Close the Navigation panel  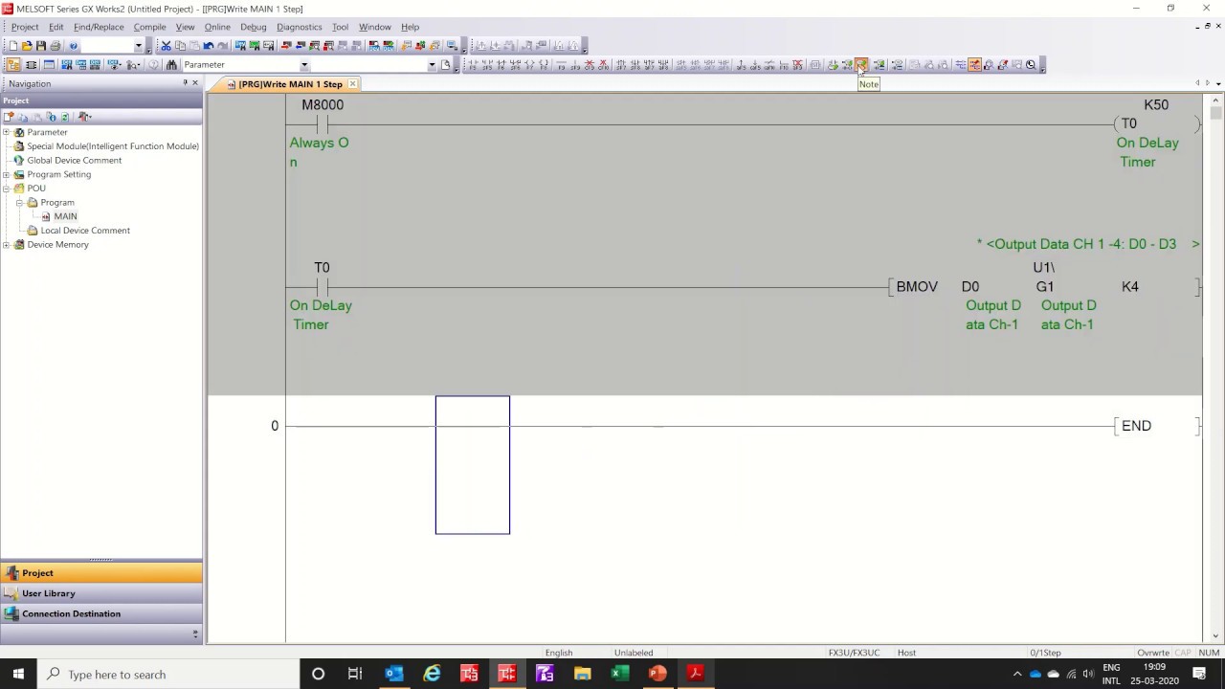pyautogui.click(x=195, y=83)
